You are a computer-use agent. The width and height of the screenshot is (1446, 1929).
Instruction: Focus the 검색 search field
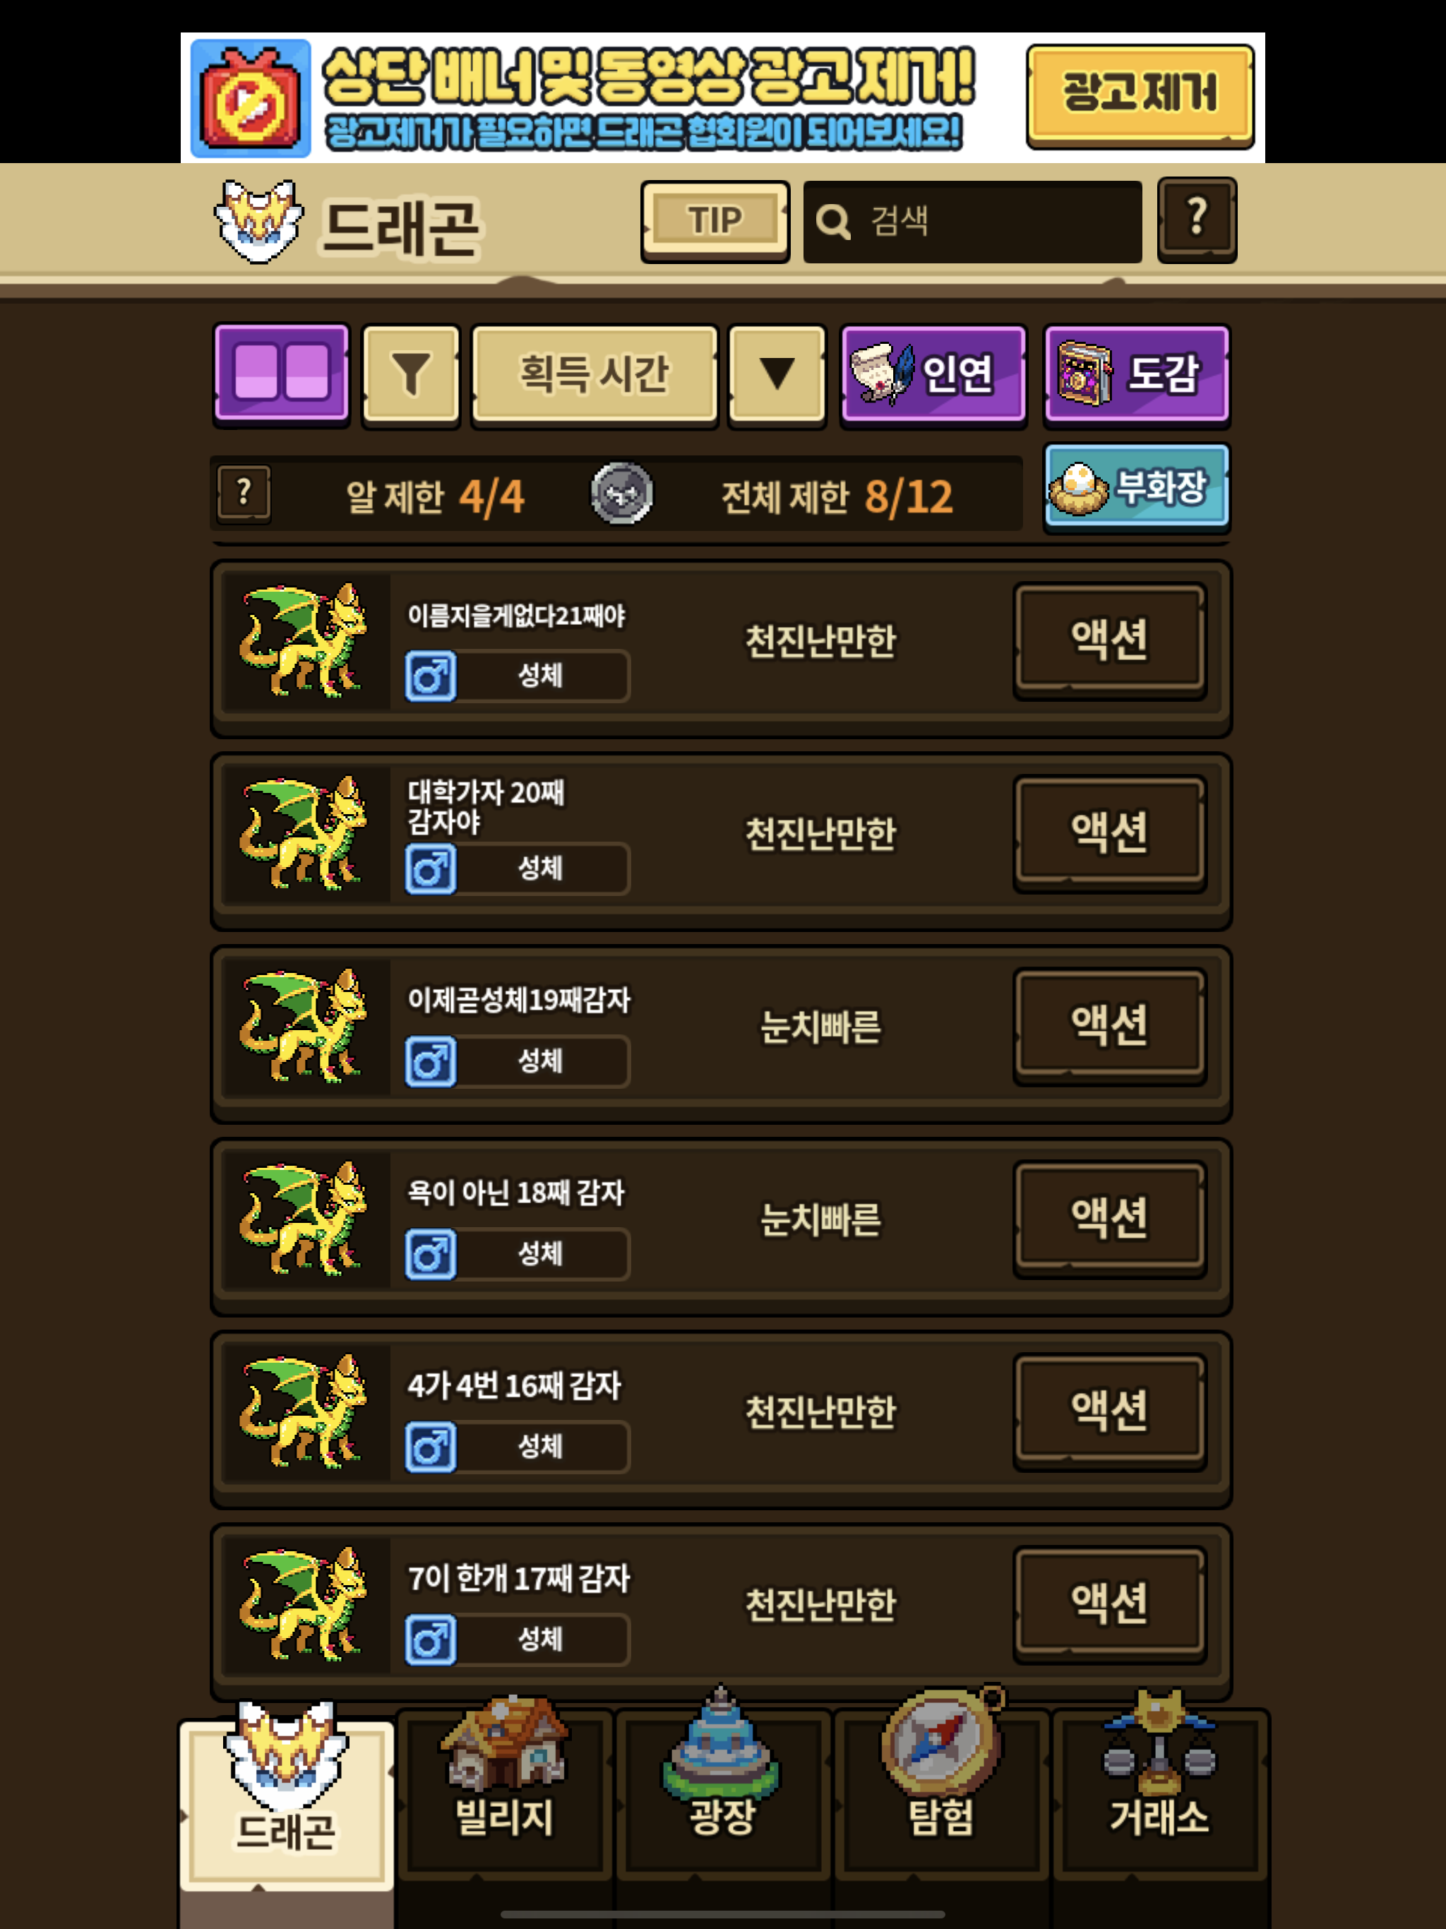click(972, 222)
